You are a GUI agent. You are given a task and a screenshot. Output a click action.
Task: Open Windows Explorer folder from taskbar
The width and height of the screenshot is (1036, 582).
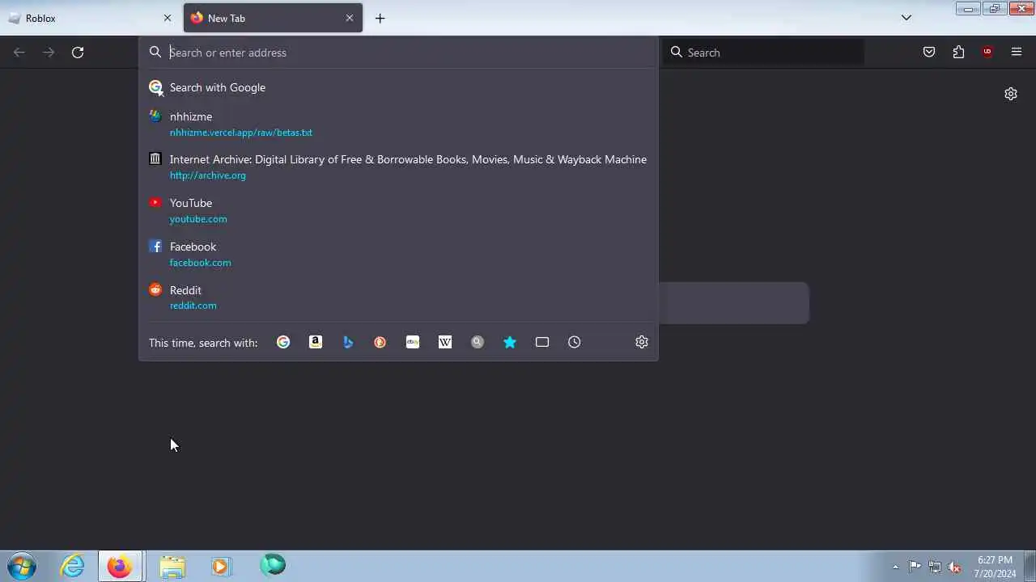point(172,566)
